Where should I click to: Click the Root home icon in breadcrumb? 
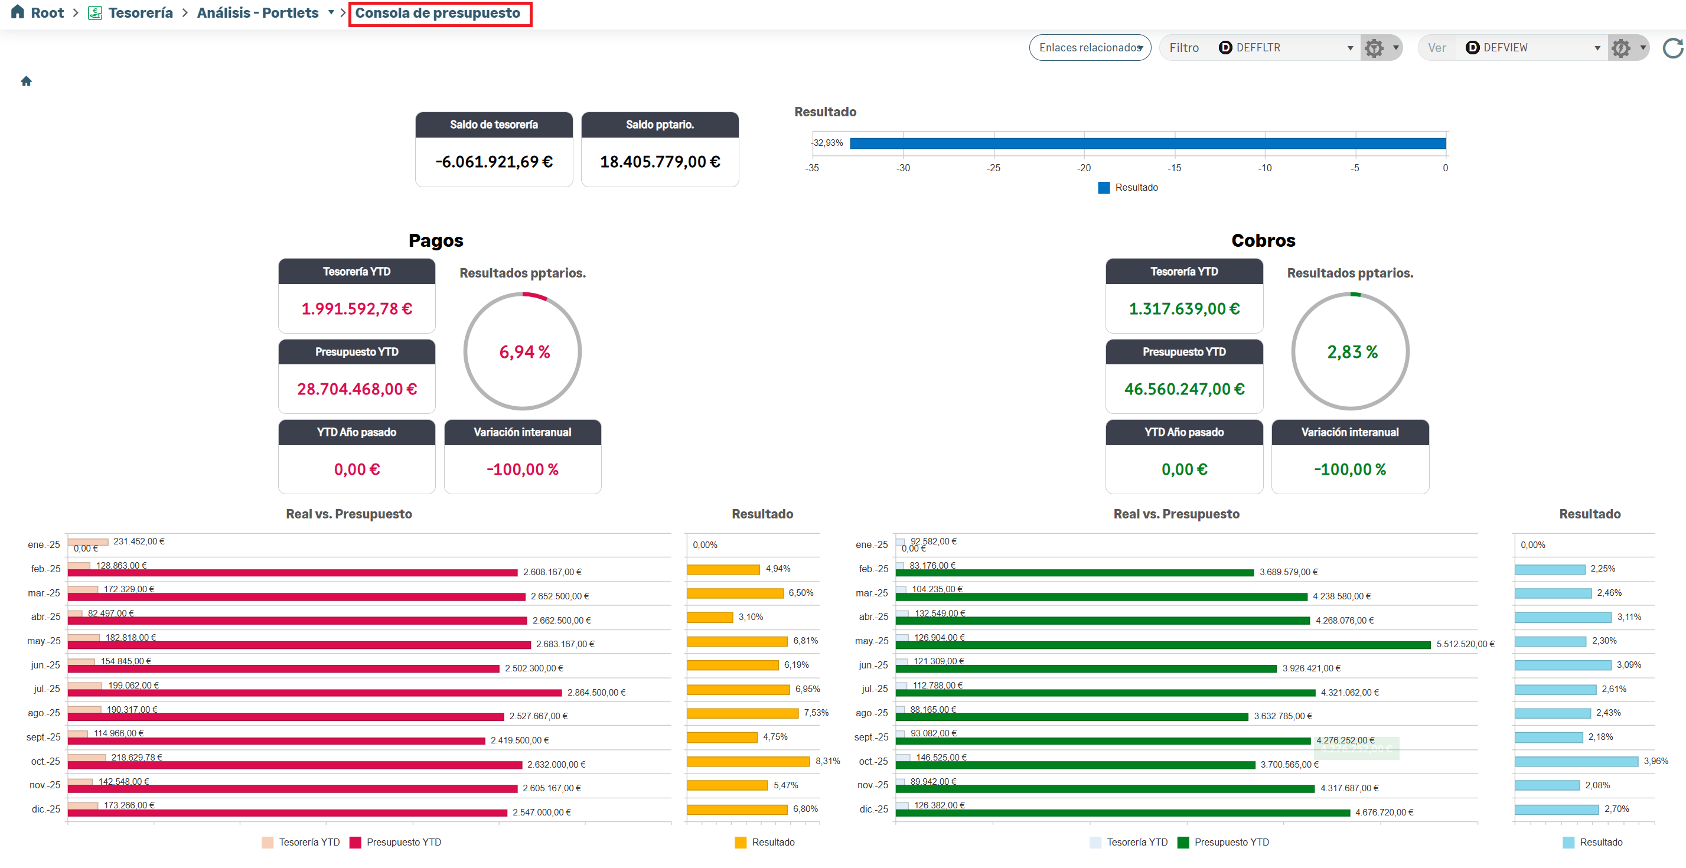[18, 12]
